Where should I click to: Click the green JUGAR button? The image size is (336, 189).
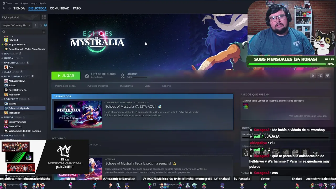[66, 76]
